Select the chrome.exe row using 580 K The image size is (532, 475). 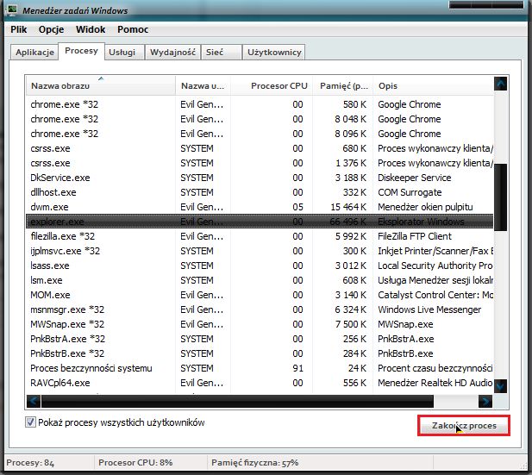click(x=260, y=104)
